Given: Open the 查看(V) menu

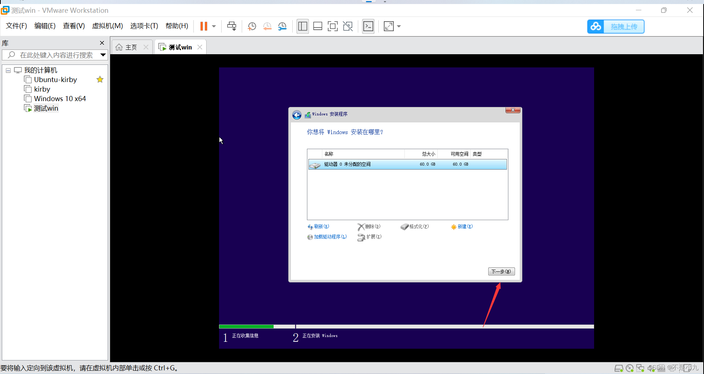Looking at the screenshot, I should click(74, 26).
